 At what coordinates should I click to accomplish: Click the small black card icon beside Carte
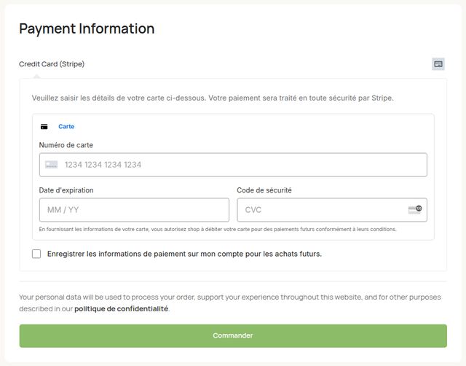(x=44, y=126)
